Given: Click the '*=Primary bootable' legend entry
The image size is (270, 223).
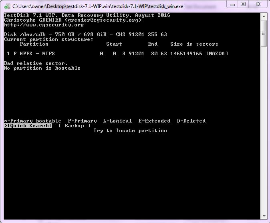Looking at the screenshot, I should (x=32, y=121).
